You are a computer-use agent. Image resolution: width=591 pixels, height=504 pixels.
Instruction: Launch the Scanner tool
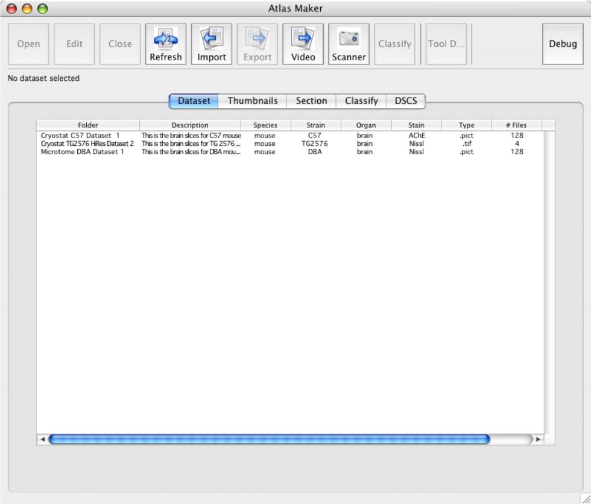pyautogui.click(x=349, y=45)
